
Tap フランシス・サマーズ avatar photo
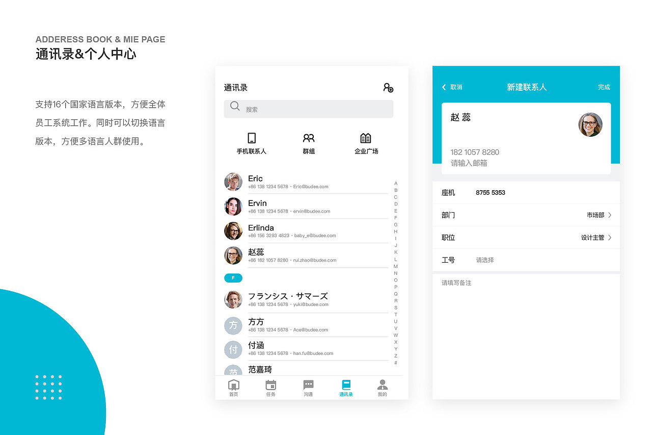pyautogui.click(x=233, y=299)
